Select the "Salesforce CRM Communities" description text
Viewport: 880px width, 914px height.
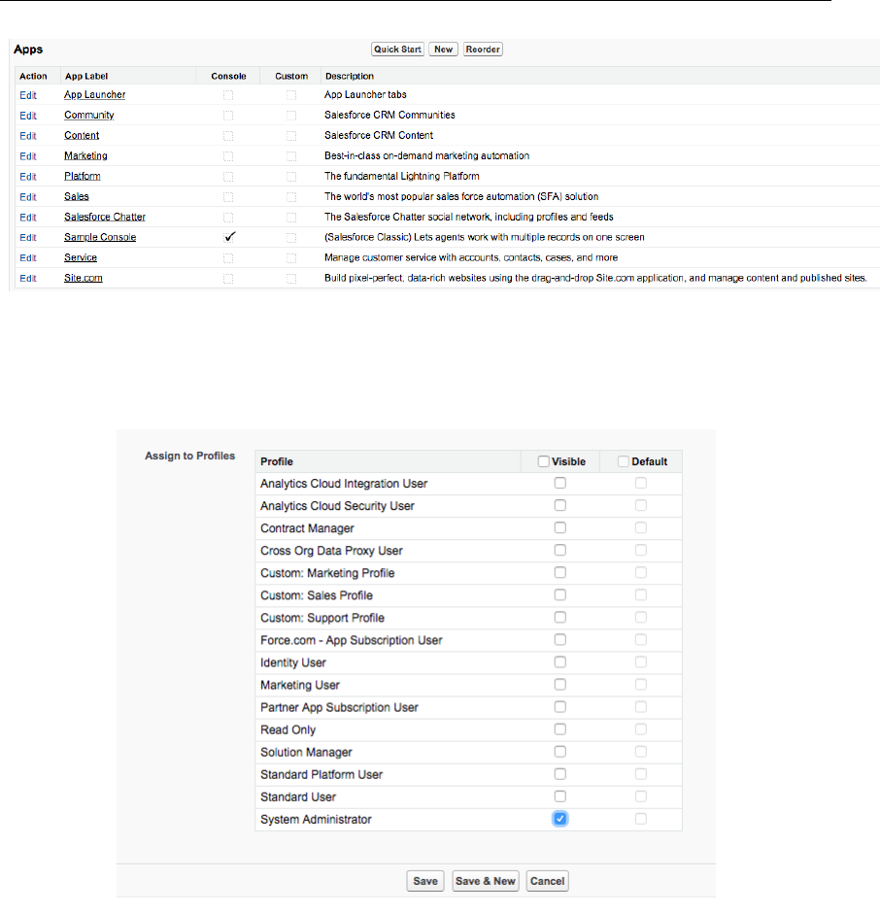(x=389, y=115)
